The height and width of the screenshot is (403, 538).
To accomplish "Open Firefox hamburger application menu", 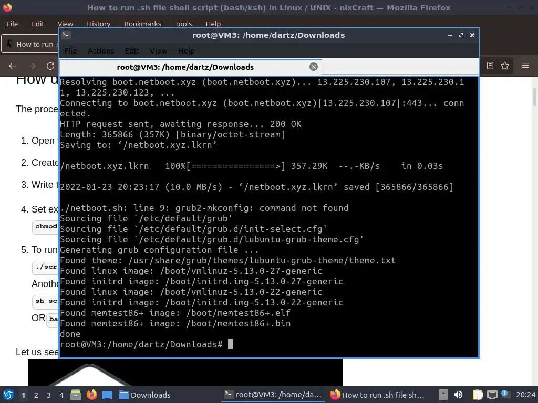I will tap(525, 66).
